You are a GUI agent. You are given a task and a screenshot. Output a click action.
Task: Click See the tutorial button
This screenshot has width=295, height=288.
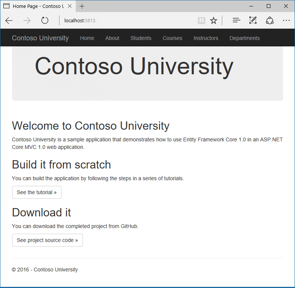click(37, 192)
